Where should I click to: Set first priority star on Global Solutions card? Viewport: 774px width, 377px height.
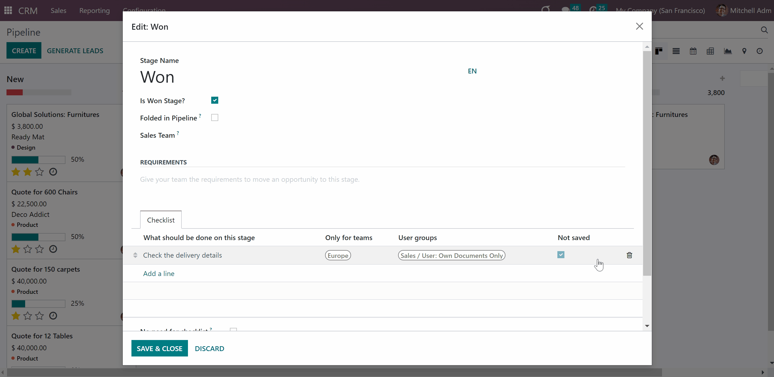[16, 172]
